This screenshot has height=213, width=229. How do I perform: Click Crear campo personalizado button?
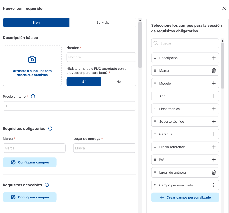click(185, 197)
